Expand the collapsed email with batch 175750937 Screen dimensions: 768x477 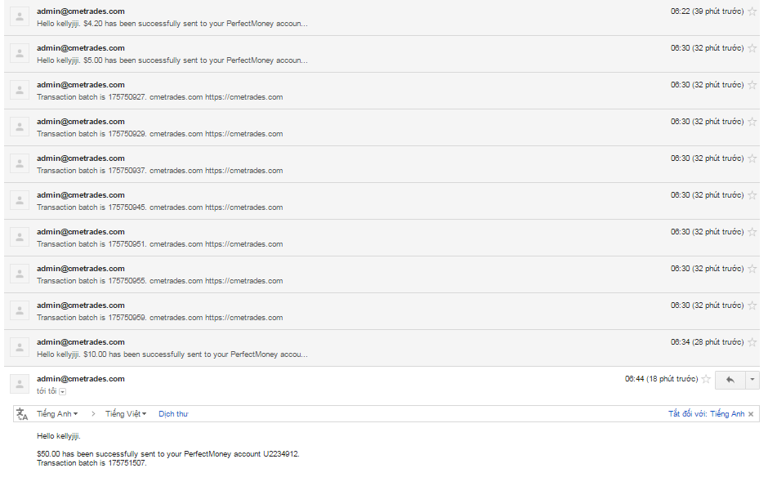click(327, 164)
